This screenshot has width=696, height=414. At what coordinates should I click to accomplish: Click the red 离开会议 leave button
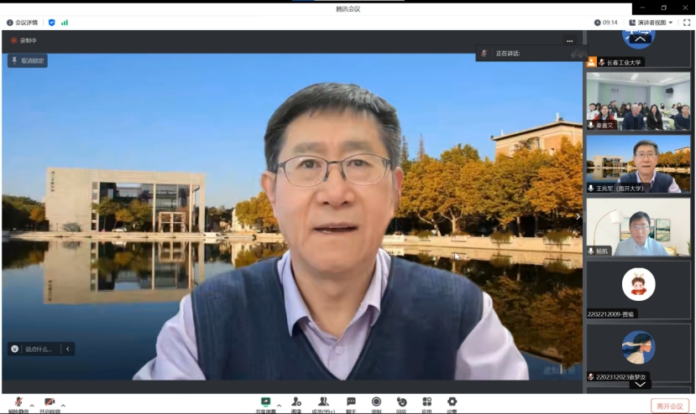(669, 406)
